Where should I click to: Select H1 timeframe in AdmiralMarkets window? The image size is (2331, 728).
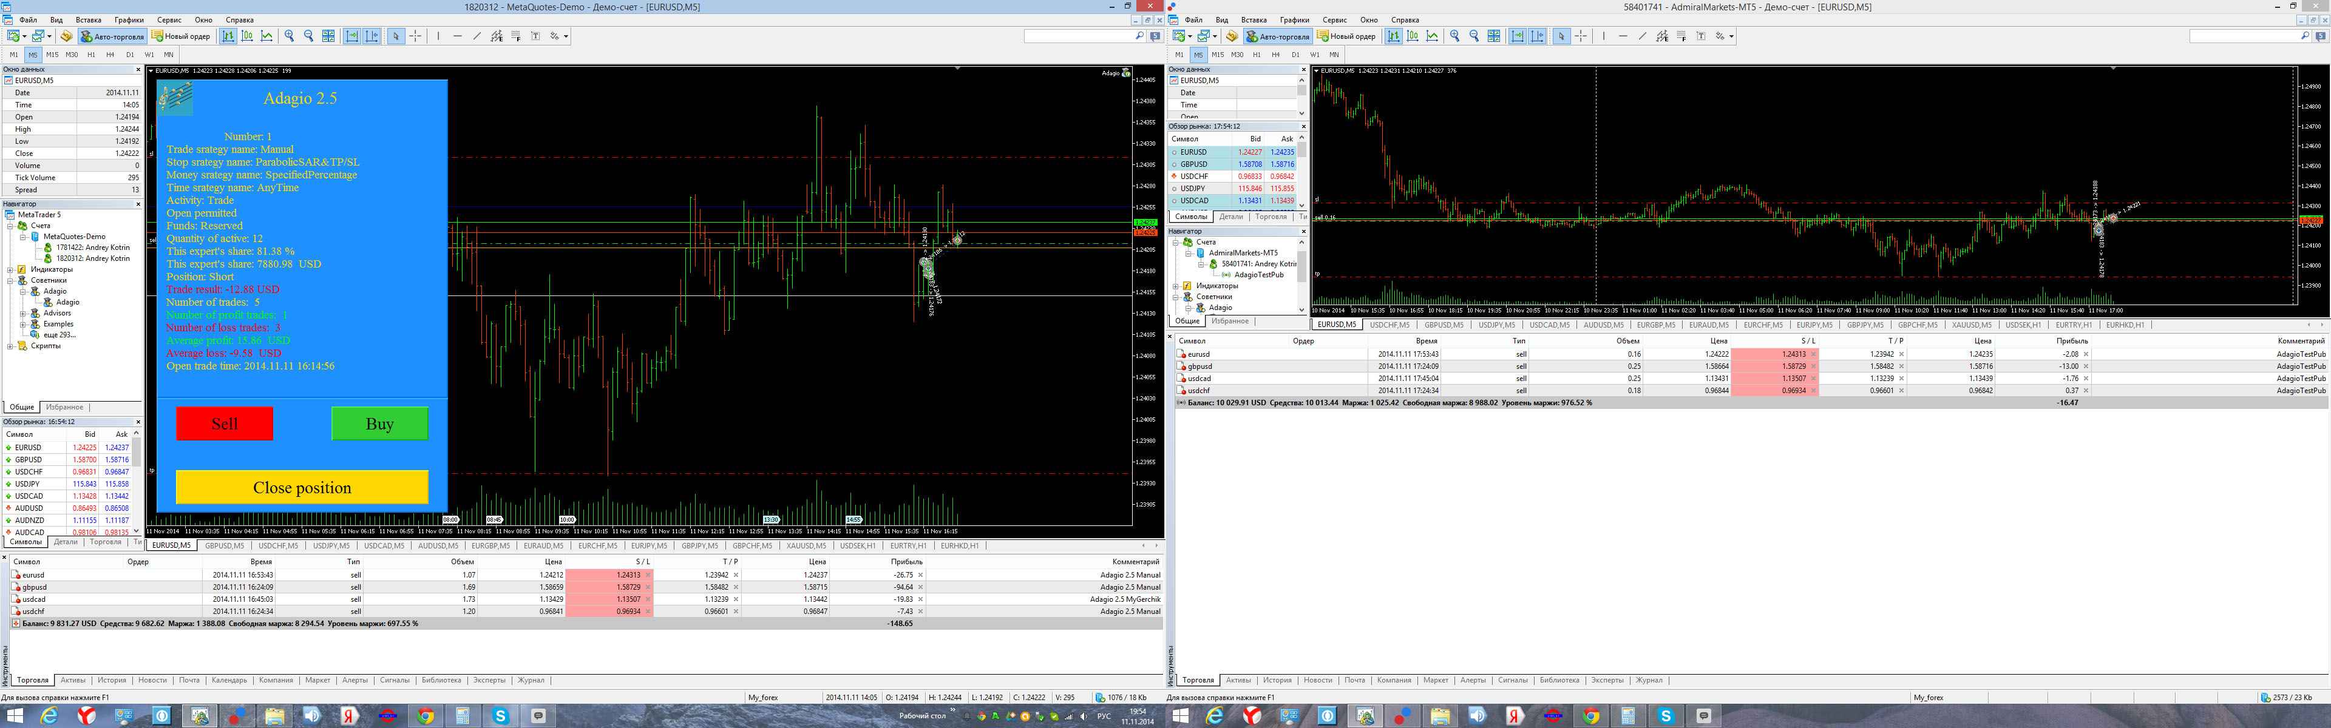coord(1256,55)
